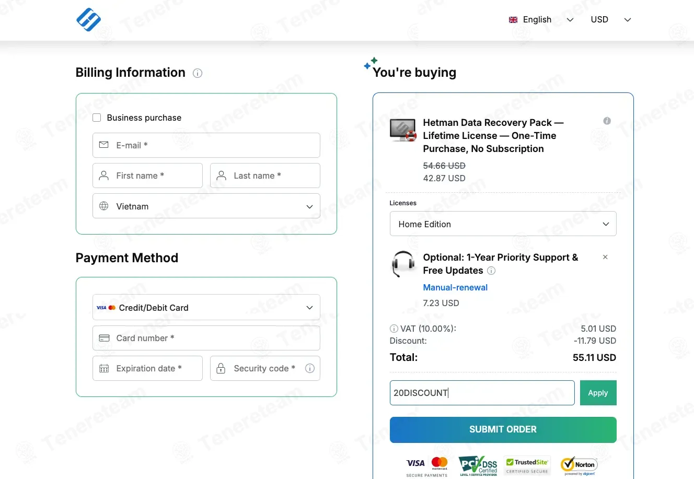Focus the E-mail input field
694x479 pixels.
click(206, 145)
